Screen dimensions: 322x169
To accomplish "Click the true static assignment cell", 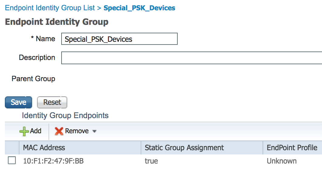I will 151,161.
